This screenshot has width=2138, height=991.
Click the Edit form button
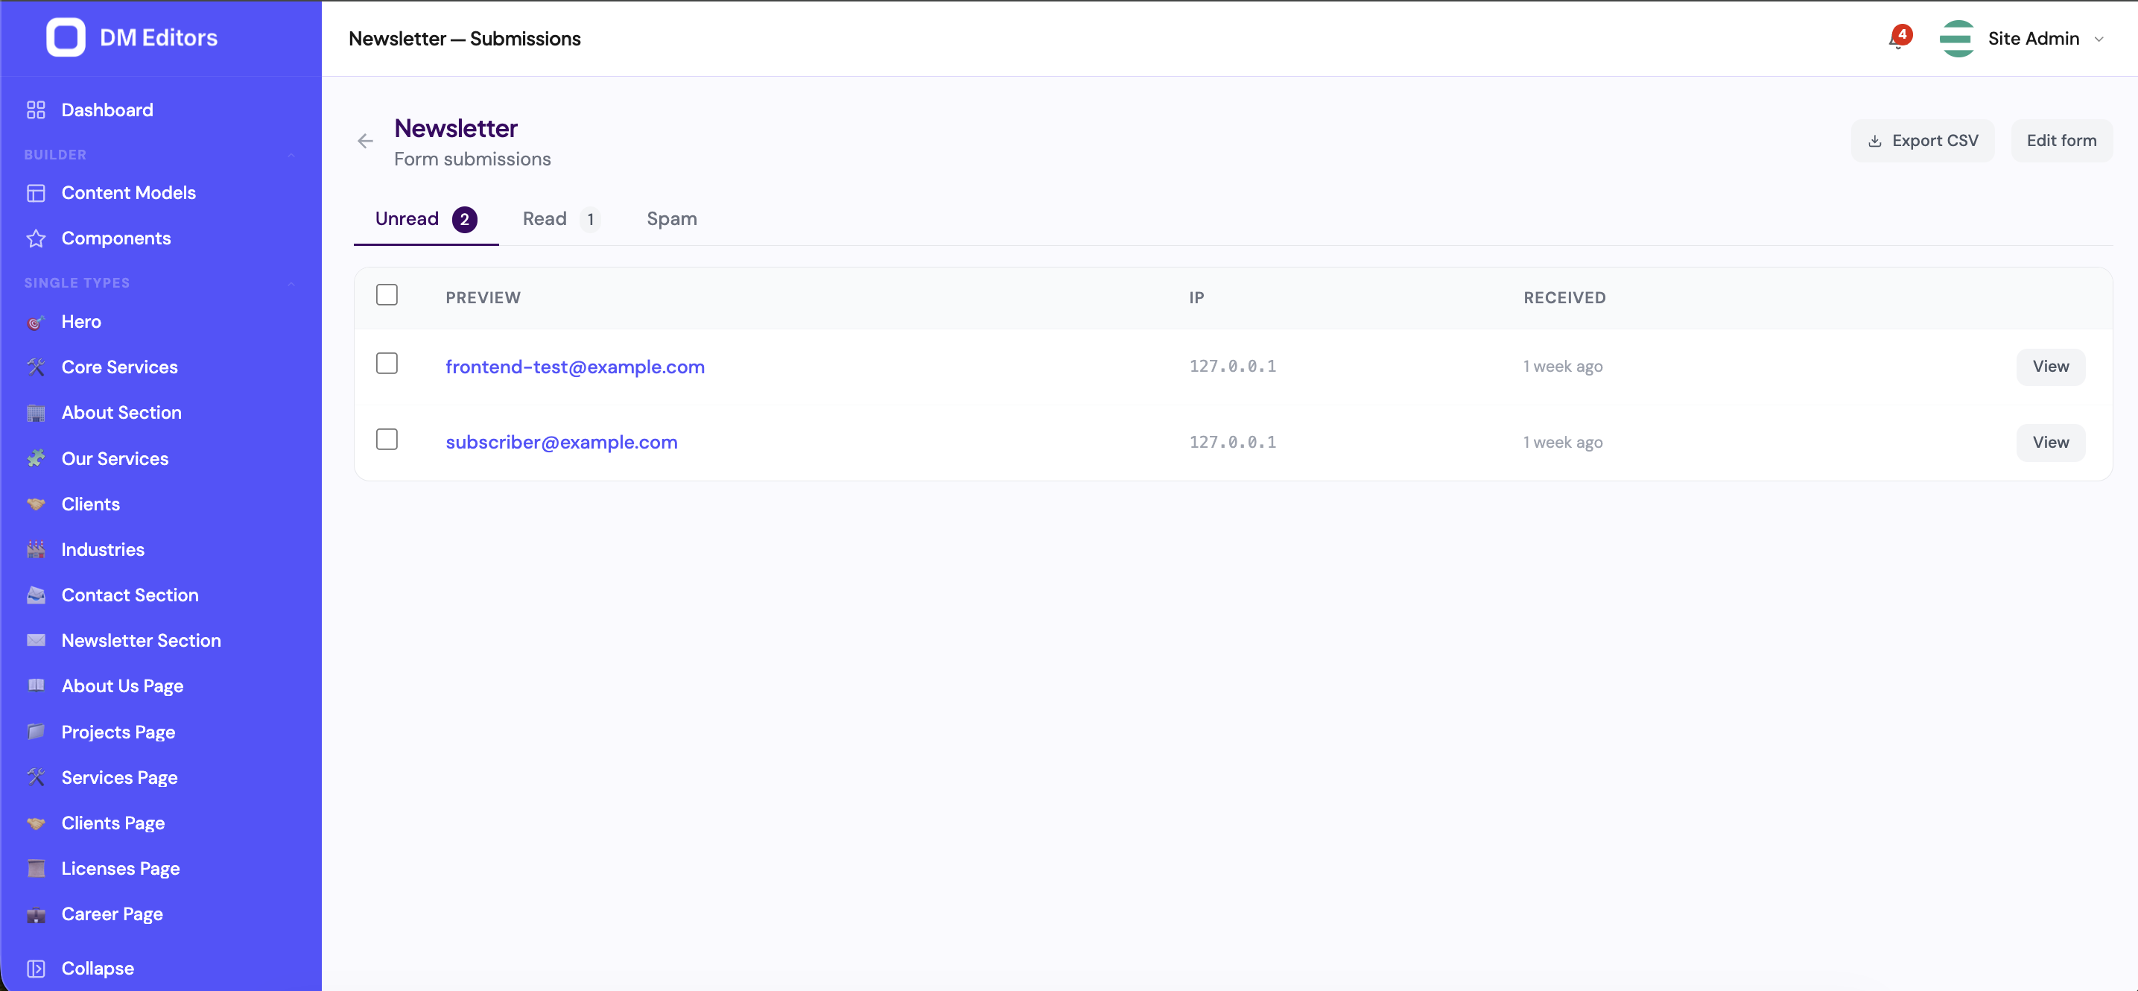tap(2062, 141)
